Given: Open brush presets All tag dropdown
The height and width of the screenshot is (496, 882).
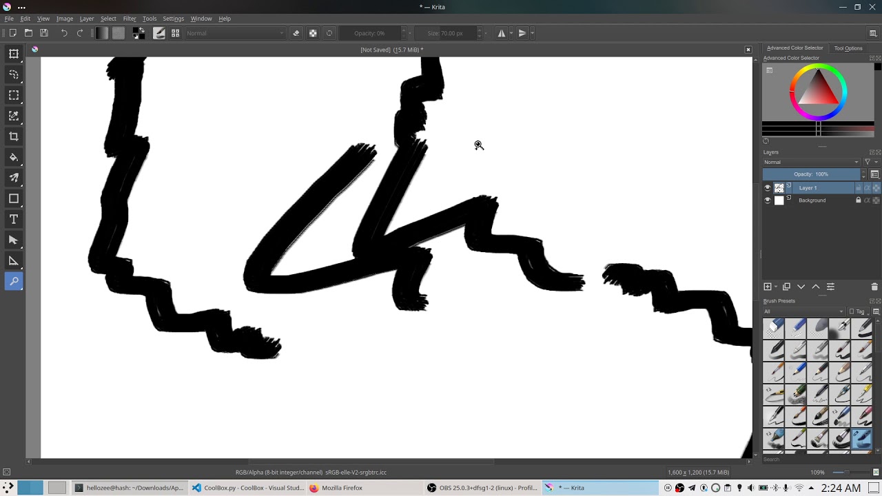Looking at the screenshot, I should click(x=803, y=311).
